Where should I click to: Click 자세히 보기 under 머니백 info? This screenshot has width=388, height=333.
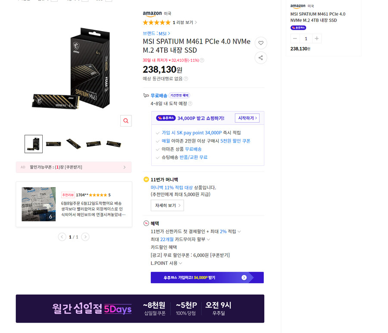click(167, 206)
